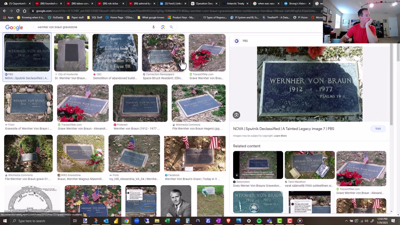Open the SQL Stuff bookmark folder
The width and height of the screenshot is (400, 225).
[95, 17]
